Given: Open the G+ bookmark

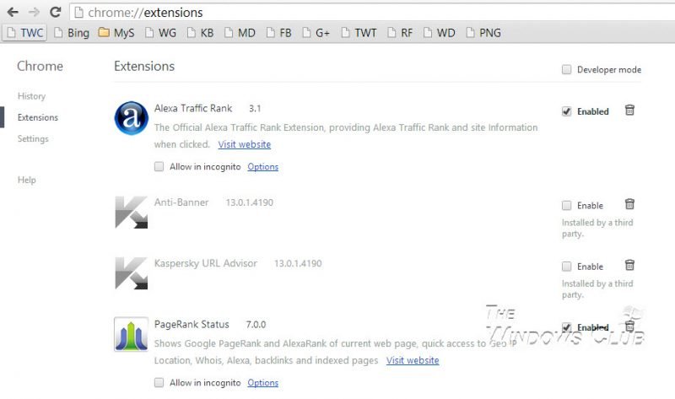Looking at the screenshot, I should [x=316, y=33].
